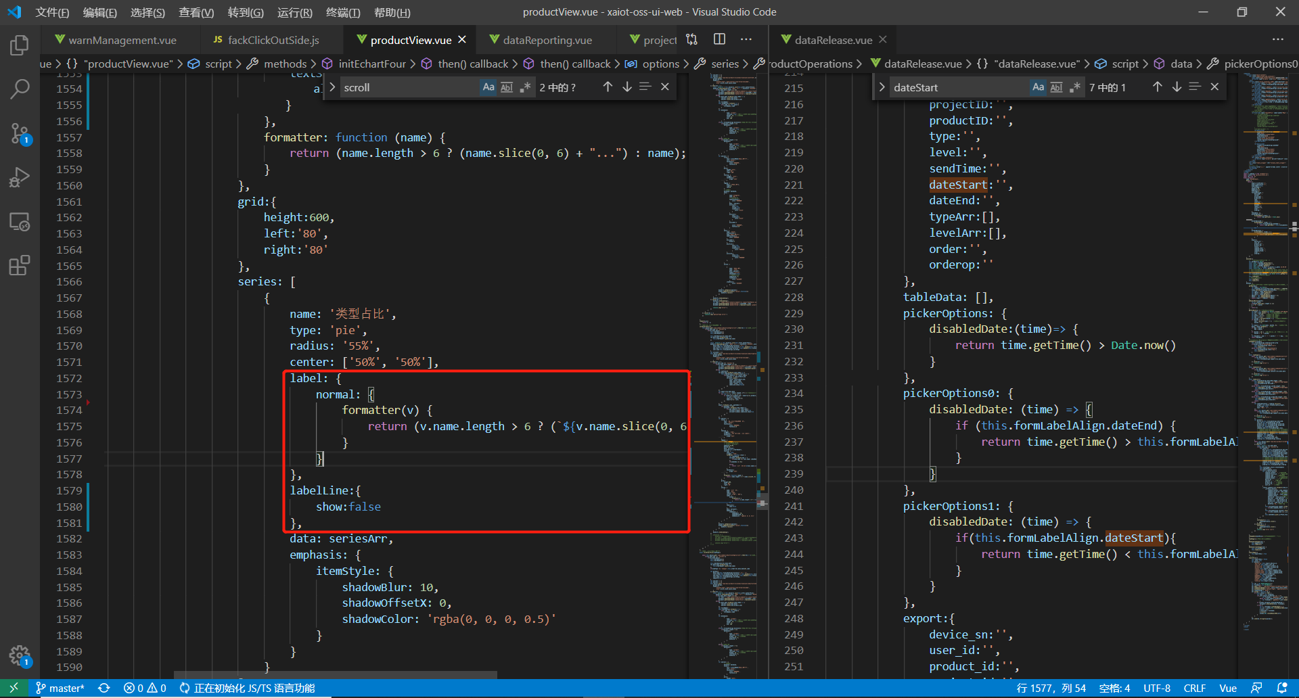Go to next match in scroll find widget
The height and width of the screenshot is (698, 1299).
626,87
